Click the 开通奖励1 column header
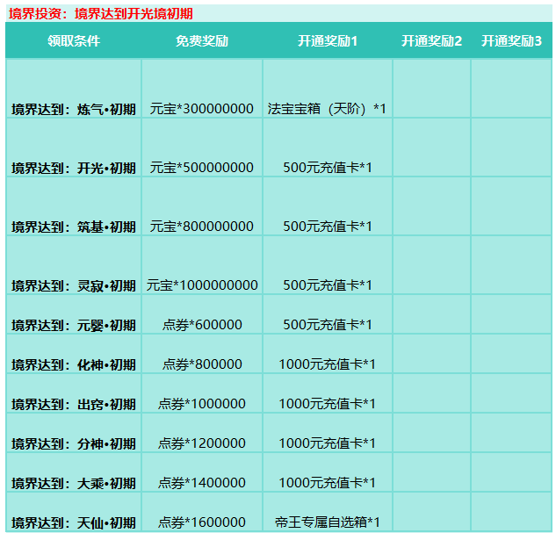This screenshot has height=533, width=556. click(x=327, y=41)
